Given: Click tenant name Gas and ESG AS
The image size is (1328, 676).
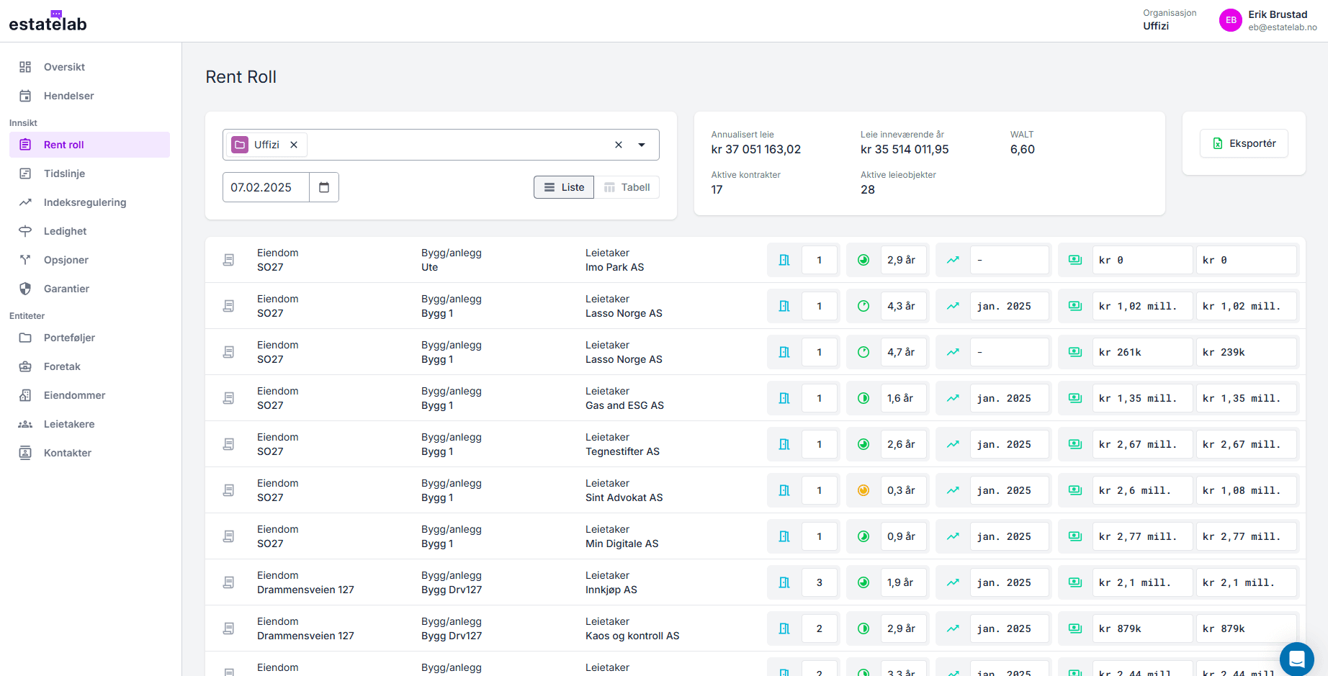Looking at the screenshot, I should (x=624, y=405).
